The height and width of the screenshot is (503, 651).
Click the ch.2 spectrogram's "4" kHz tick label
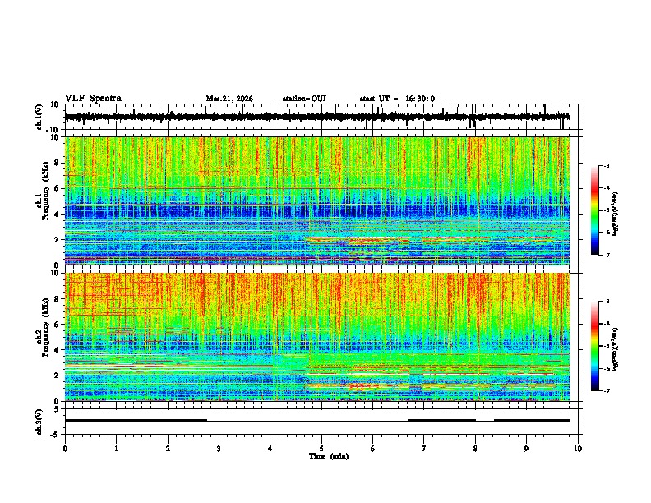(58, 350)
